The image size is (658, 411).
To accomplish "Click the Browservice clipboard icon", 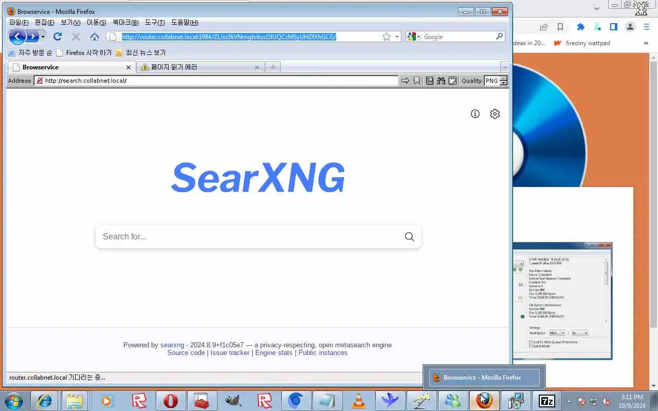I will (452, 81).
